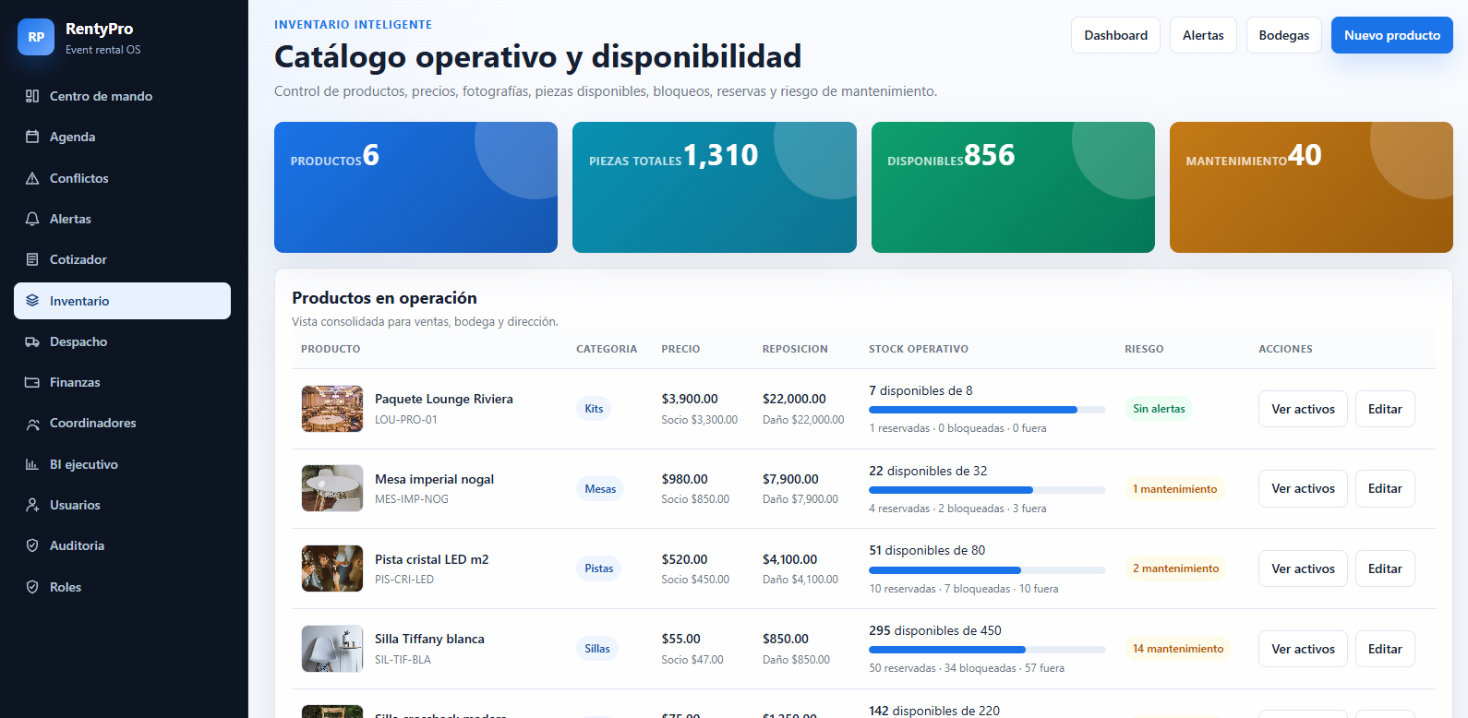Open the Despacho section

pyautogui.click(x=122, y=341)
